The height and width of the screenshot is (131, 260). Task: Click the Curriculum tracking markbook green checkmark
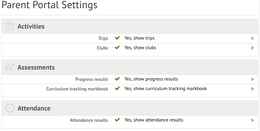click(117, 88)
